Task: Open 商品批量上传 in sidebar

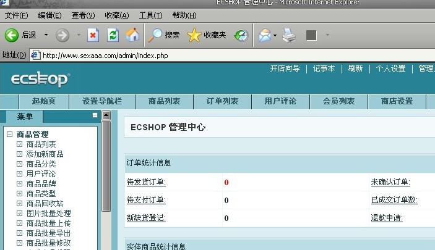Action: tap(48, 223)
